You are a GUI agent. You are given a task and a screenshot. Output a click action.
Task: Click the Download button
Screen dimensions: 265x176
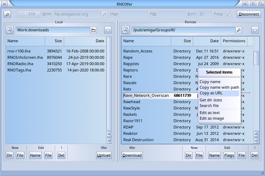(x=132, y=155)
